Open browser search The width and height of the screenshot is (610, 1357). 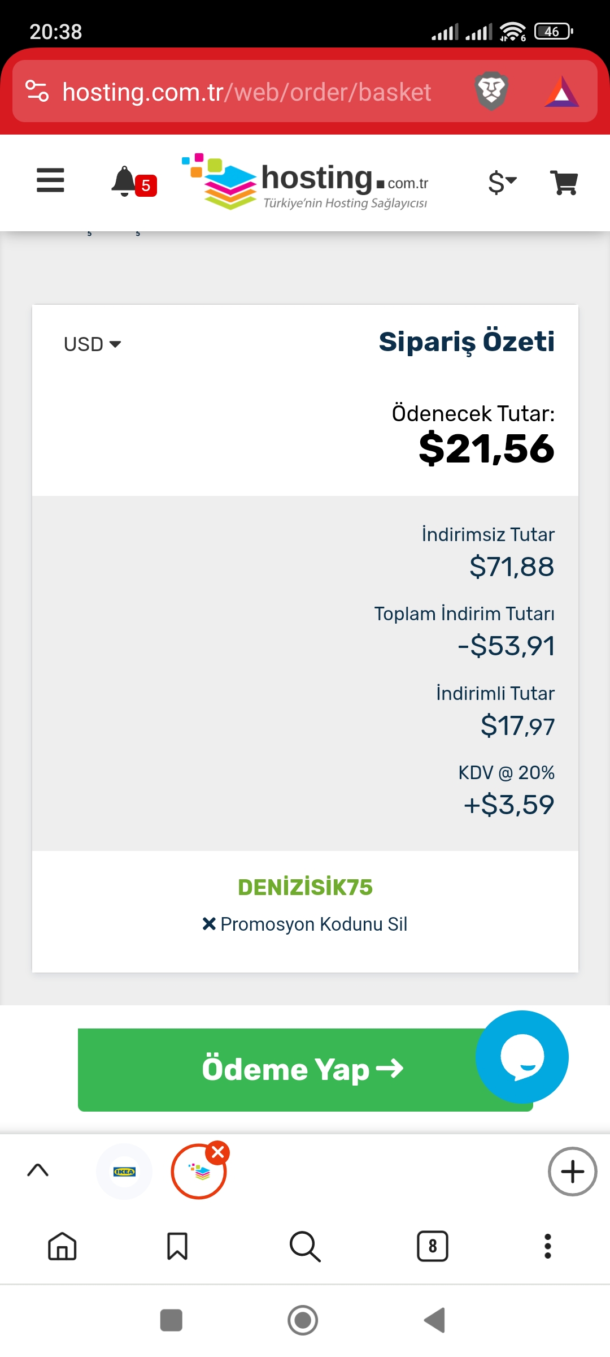pos(305,1246)
